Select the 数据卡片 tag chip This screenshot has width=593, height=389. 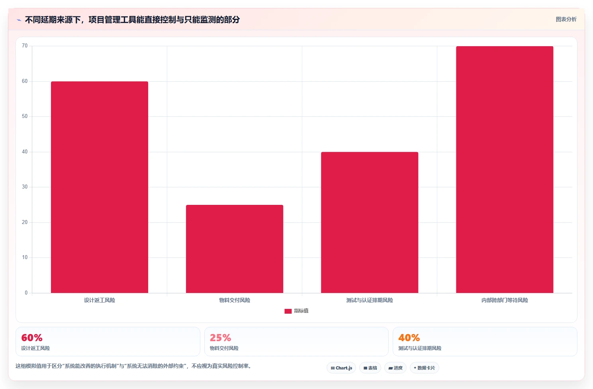pyautogui.click(x=425, y=368)
